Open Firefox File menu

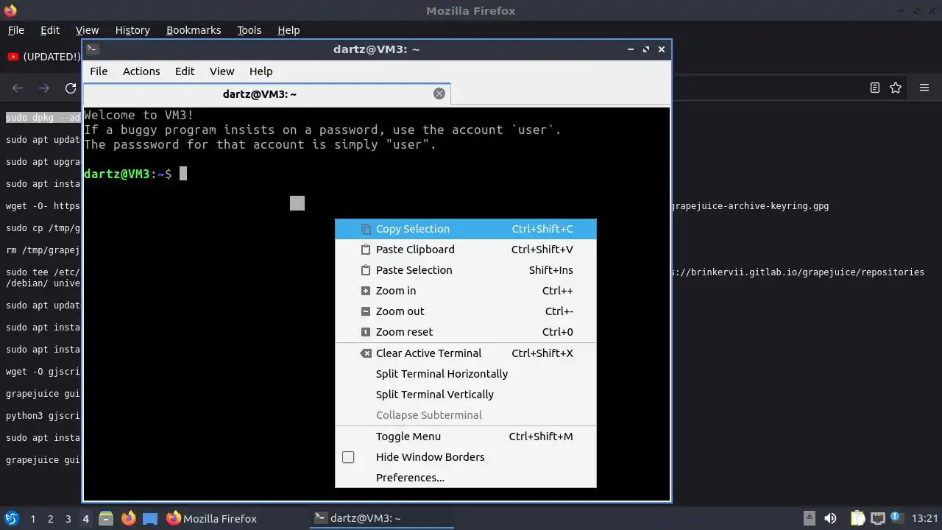click(x=16, y=30)
